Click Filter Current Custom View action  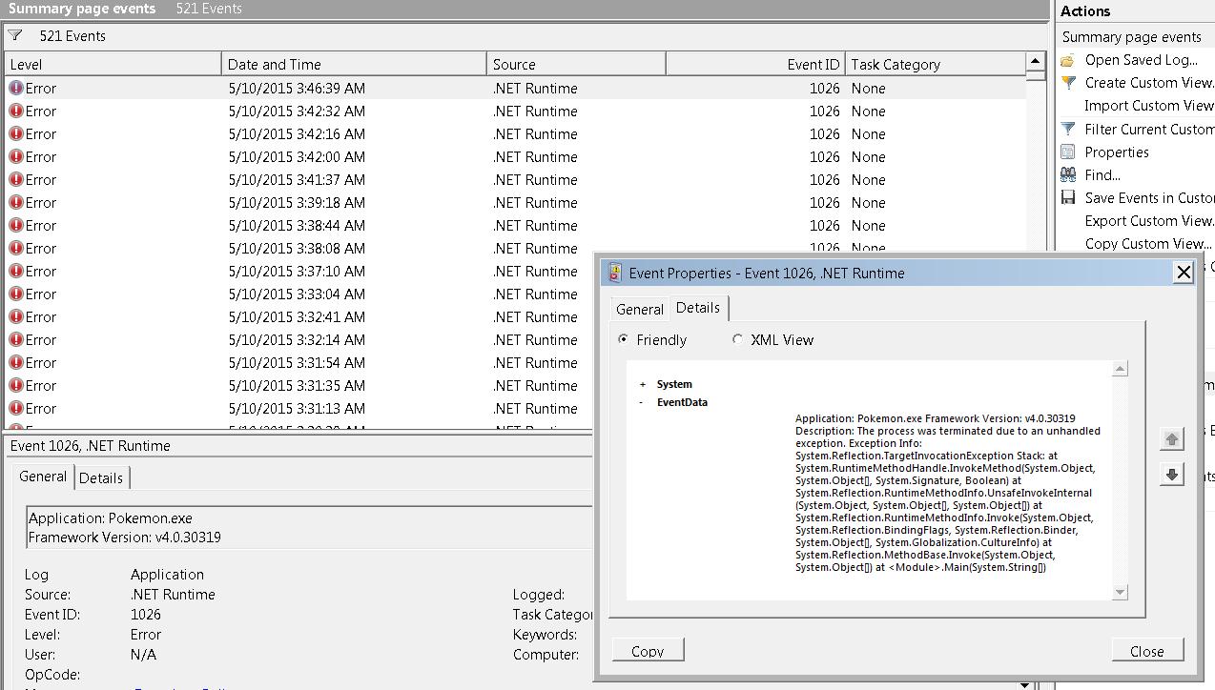click(1149, 129)
